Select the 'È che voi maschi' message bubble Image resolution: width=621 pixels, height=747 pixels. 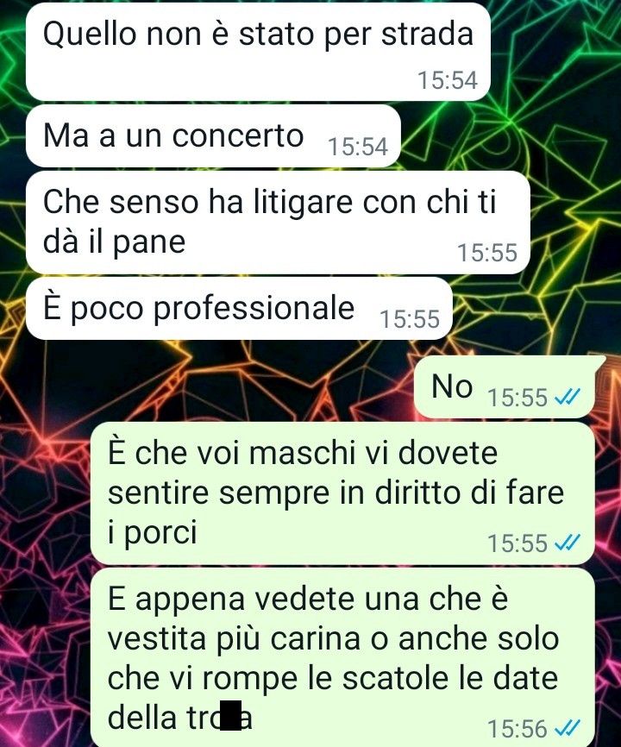[x=342, y=493]
